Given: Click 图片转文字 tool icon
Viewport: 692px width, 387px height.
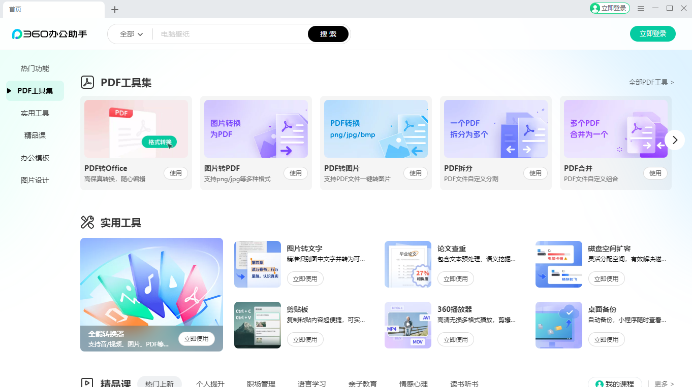Looking at the screenshot, I should [258, 264].
